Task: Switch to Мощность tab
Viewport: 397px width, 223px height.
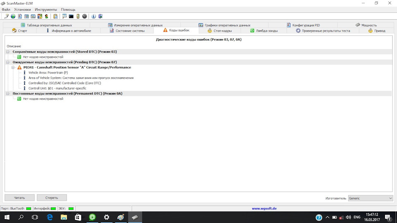Action: [x=366, y=25]
